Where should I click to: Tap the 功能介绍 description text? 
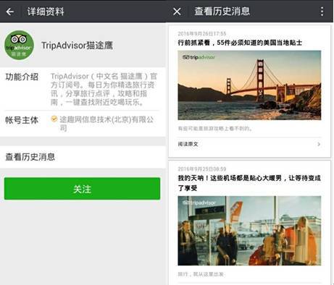point(104,89)
